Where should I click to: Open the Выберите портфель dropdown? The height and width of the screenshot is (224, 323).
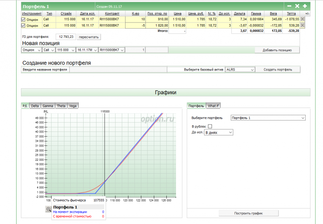pyautogui.click(x=268, y=118)
